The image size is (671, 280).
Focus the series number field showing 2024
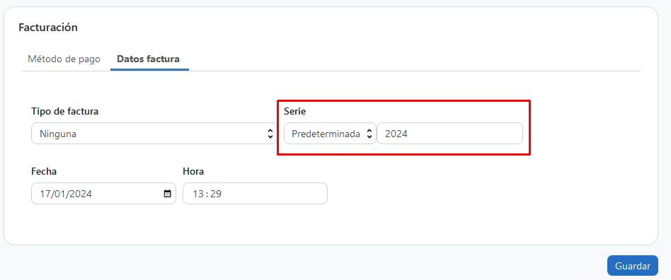pyautogui.click(x=449, y=134)
